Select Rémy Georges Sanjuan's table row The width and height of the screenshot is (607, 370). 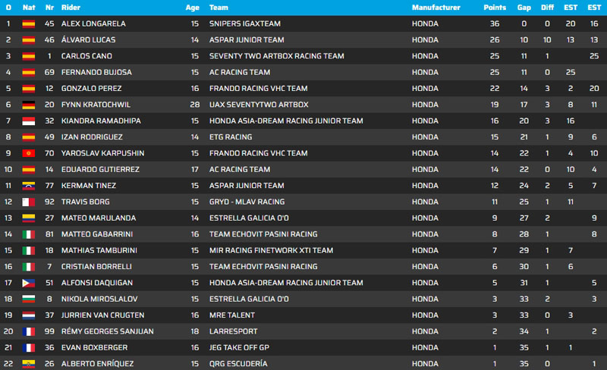coord(303,331)
